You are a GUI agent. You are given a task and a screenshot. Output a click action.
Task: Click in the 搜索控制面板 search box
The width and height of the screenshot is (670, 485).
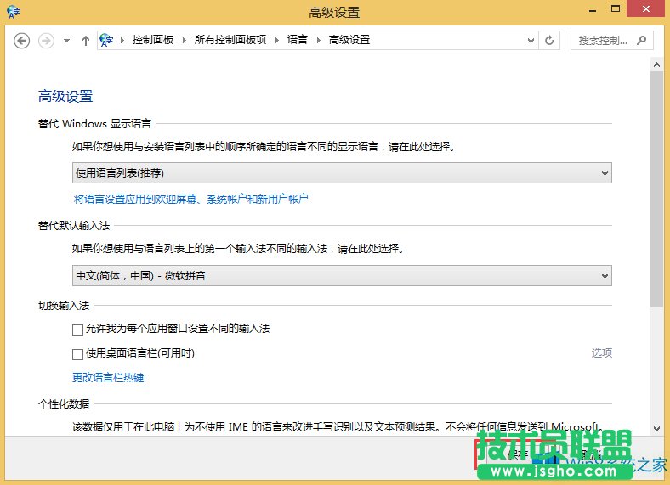tap(602, 40)
